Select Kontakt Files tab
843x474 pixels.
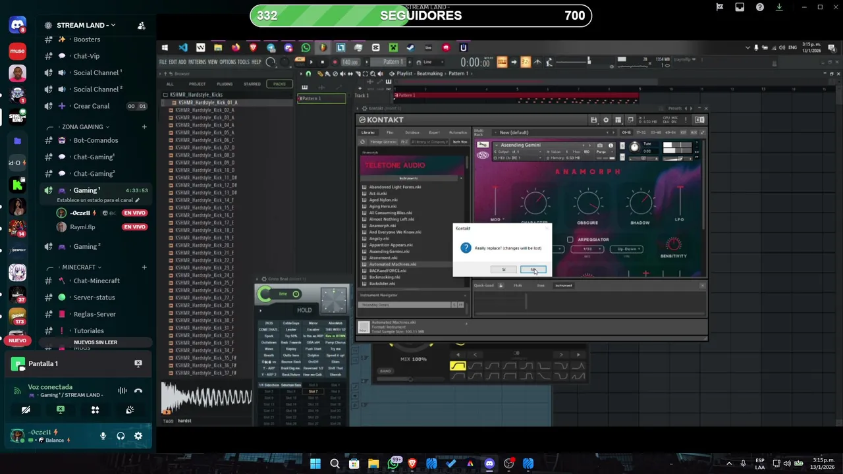coord(390,132)
